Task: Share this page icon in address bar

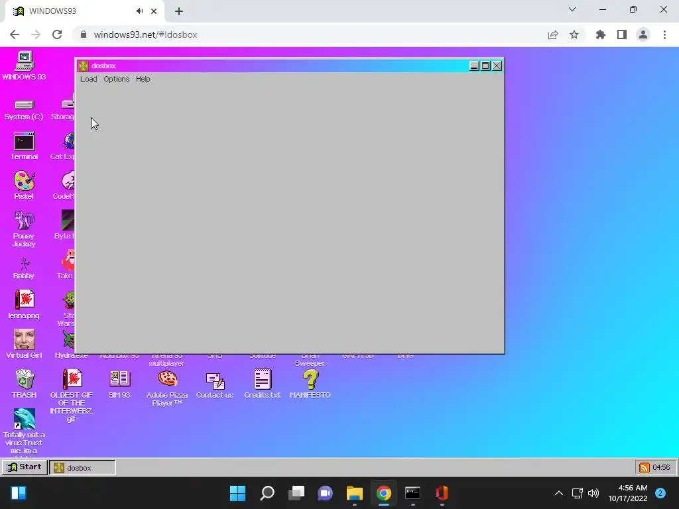Action: click(553, 34)
